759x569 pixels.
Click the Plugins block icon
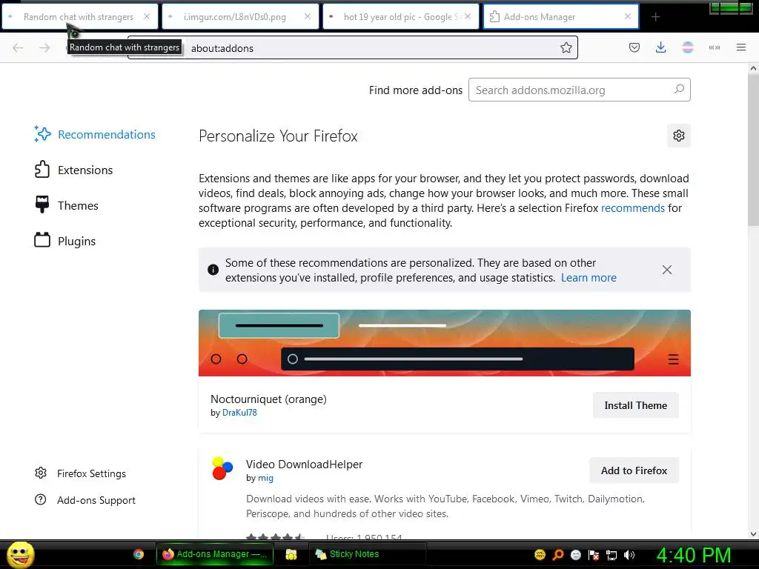(42, 240)
